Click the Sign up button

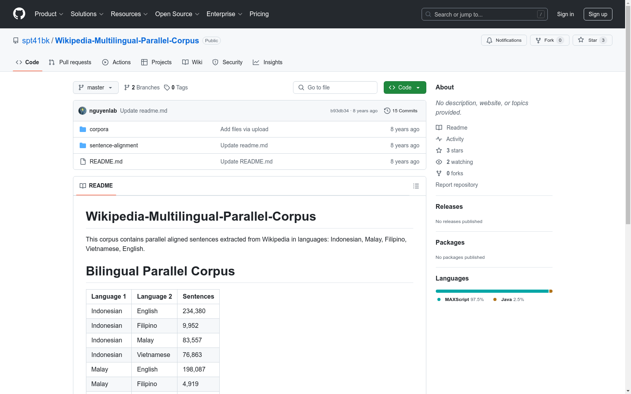tap(598, 14)
